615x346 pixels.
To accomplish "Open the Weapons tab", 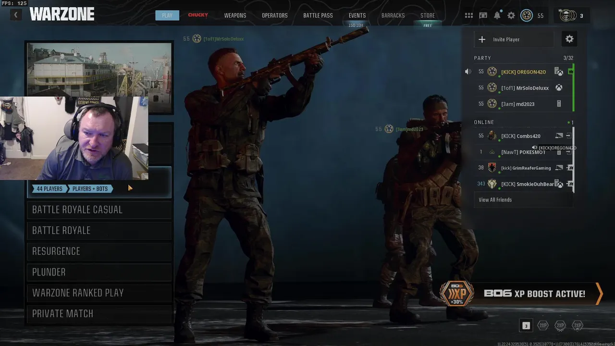I will (235, 15).
